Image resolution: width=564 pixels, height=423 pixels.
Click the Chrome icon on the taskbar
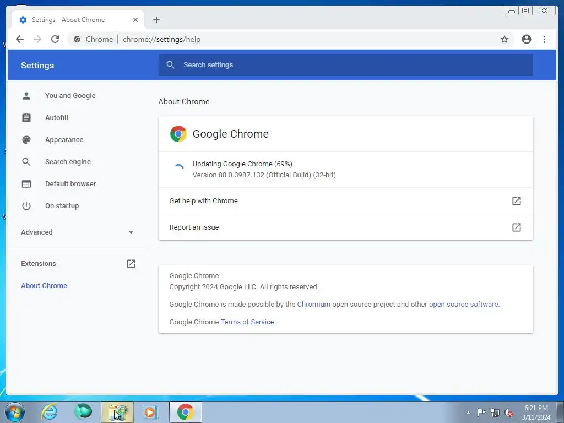[185, 412]
